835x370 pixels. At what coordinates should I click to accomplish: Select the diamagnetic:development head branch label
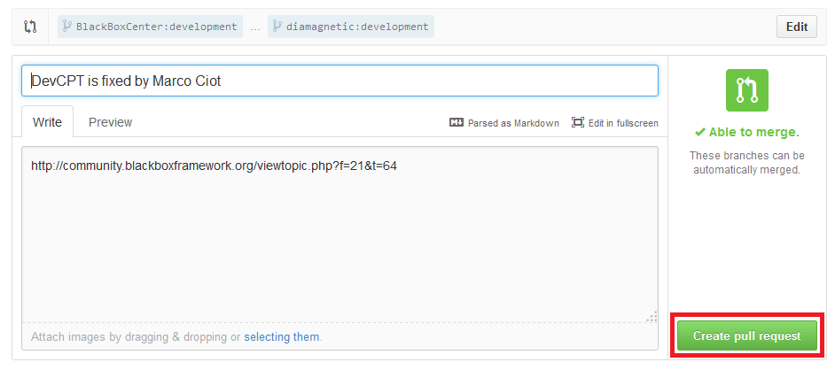tap(357, 27)
